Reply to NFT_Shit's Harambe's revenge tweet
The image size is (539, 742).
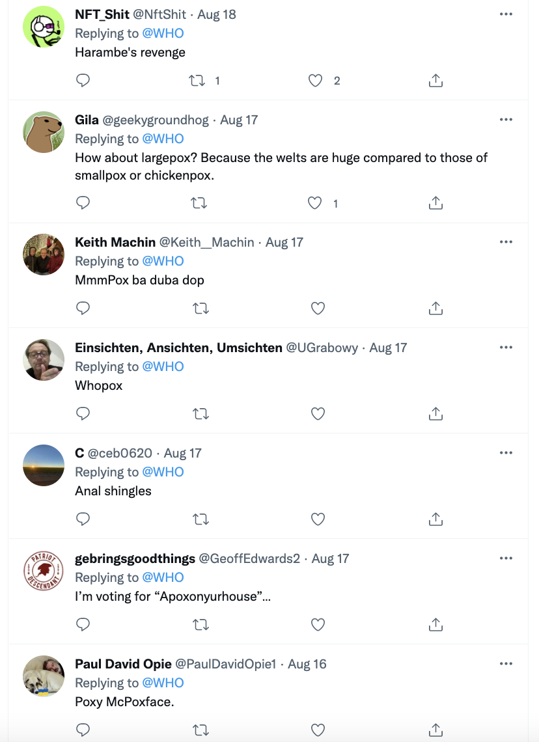83,81
